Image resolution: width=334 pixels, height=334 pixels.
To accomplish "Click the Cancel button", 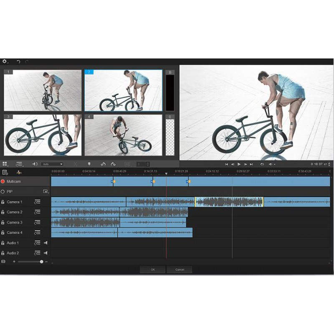I will pos(180,270).
